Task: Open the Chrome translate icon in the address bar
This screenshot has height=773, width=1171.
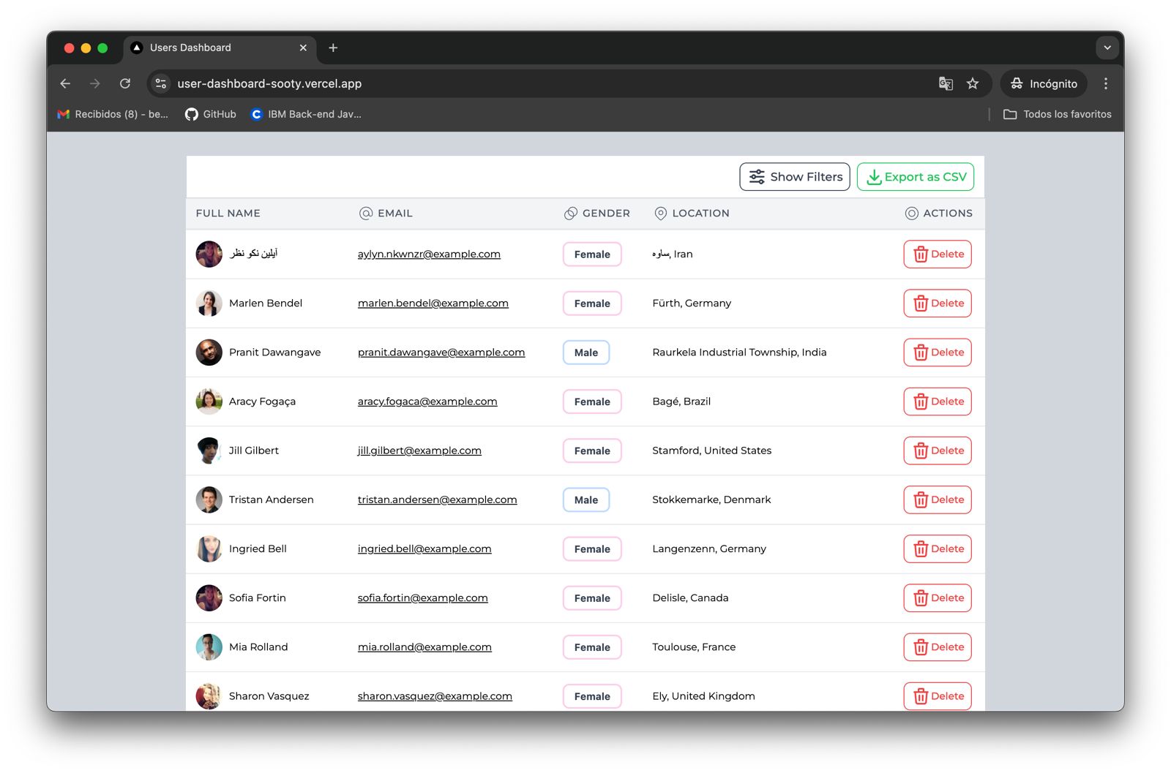Action: point(945,83)
